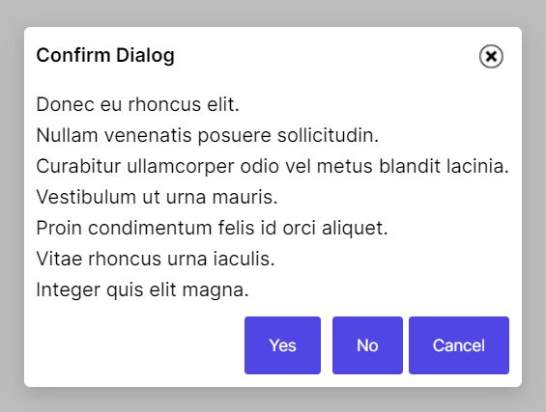Viewport: 546px width, 412px height.
Task: Choose No in the dialog
Action: (367, 345)
